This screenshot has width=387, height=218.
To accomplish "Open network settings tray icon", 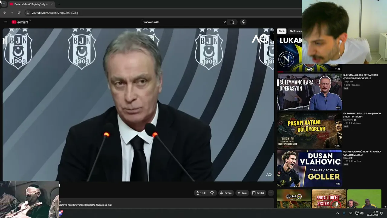I will coord(356,213).
